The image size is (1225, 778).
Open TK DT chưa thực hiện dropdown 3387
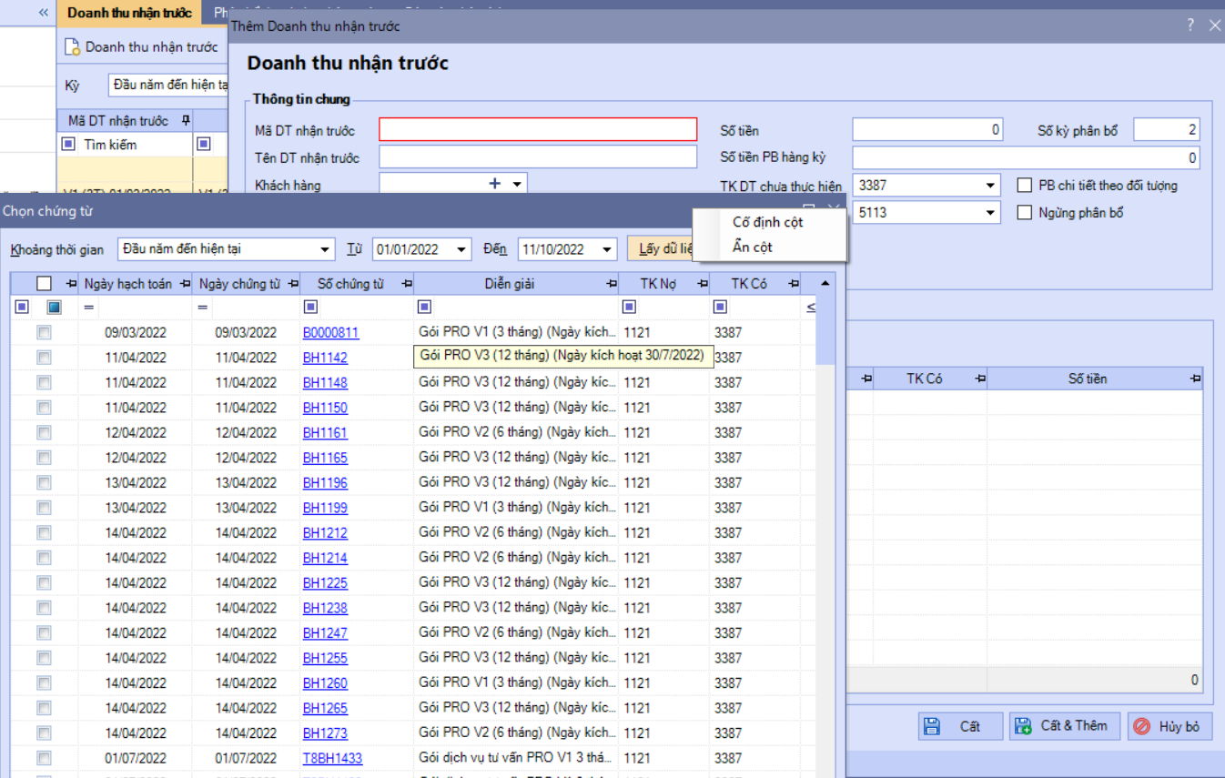[991, 186]
